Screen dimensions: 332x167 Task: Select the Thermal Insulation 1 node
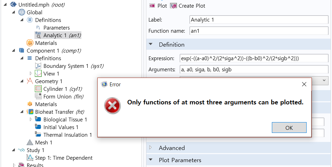pyautogui.click(x=67, y=135)
